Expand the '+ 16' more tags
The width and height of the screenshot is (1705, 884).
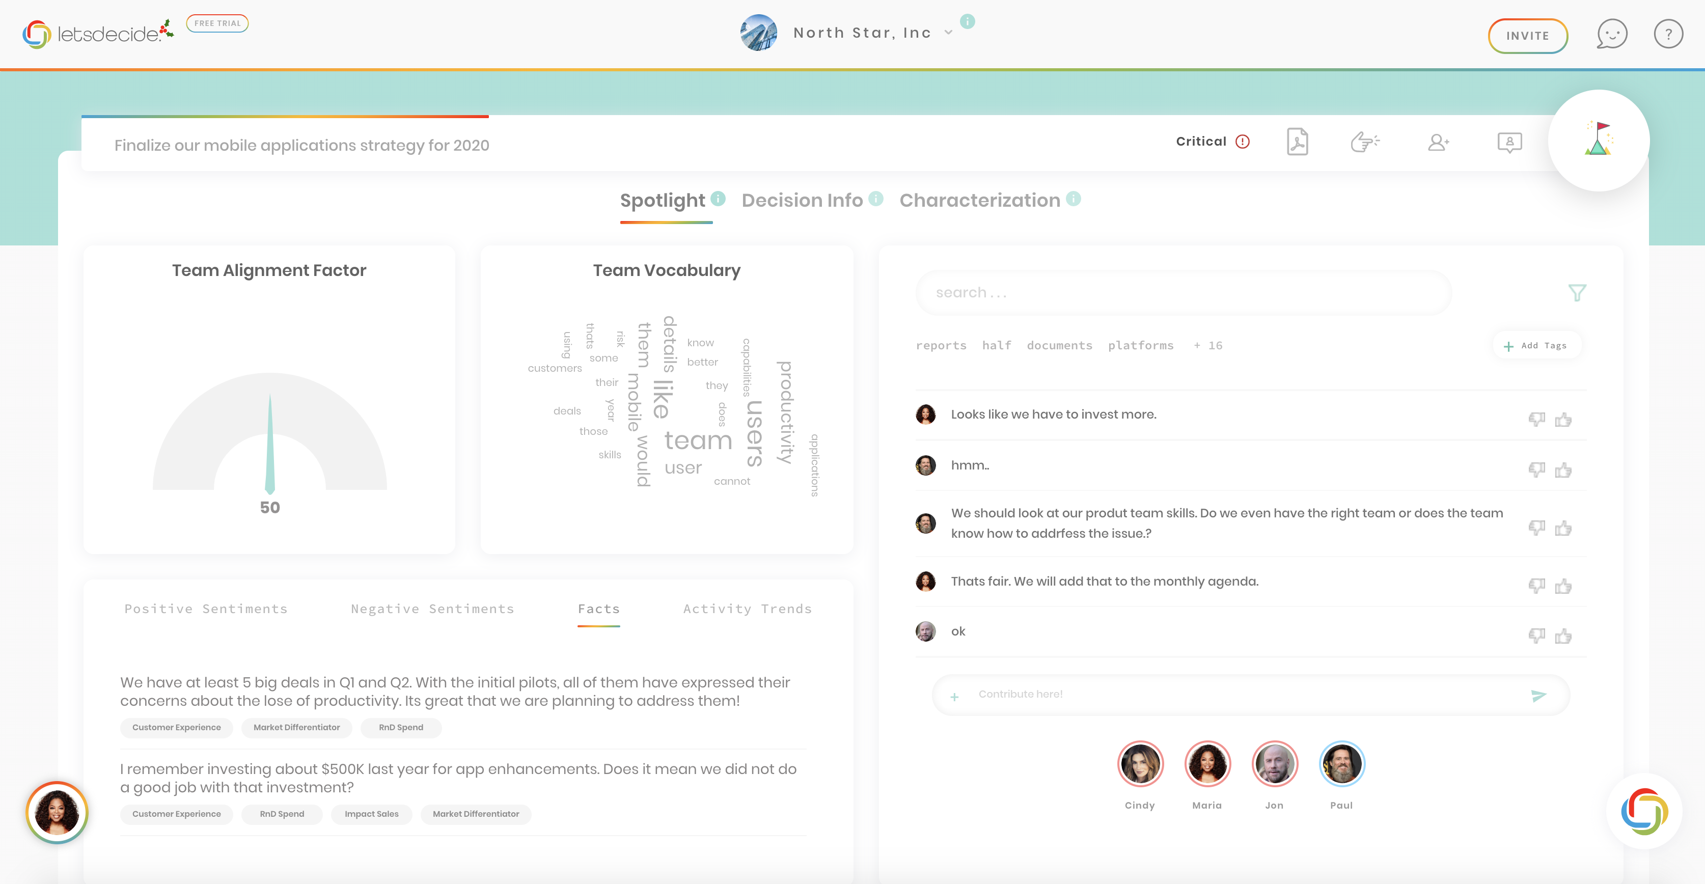point(1208,345)
